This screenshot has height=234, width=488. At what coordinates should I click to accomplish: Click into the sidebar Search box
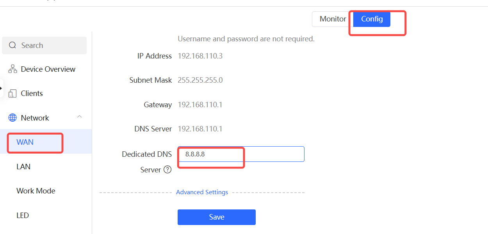(x=44, y=45)
